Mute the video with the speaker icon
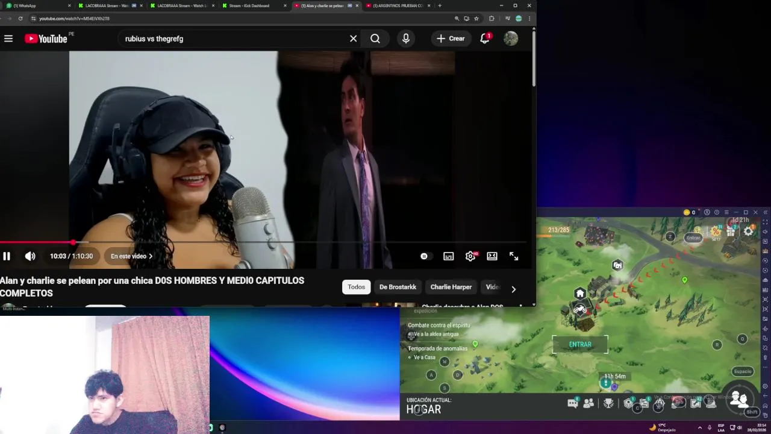The width and height of the screenshot is (771, 434). pyautogui.click(x=30, y=256)
